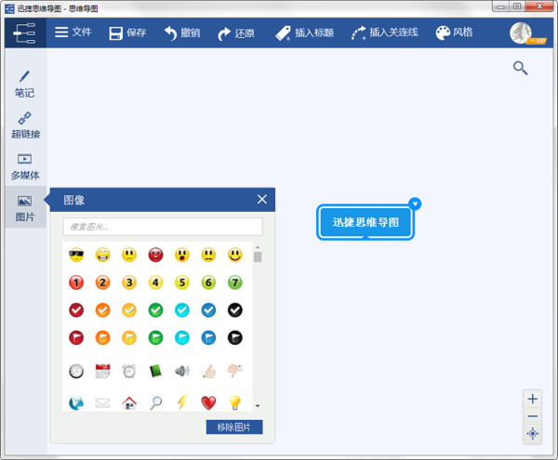Image resolution: width=558 pixels, height=460 pixels.
Task: Insert the cyan flag icon
Action: [182, 337]
